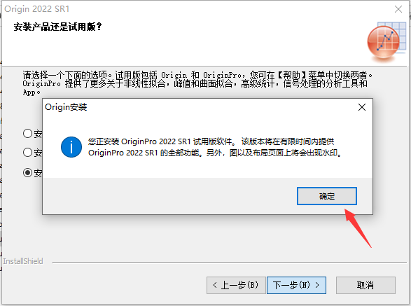Click the Origin 2022 SR1 window title

pos(37,9)
